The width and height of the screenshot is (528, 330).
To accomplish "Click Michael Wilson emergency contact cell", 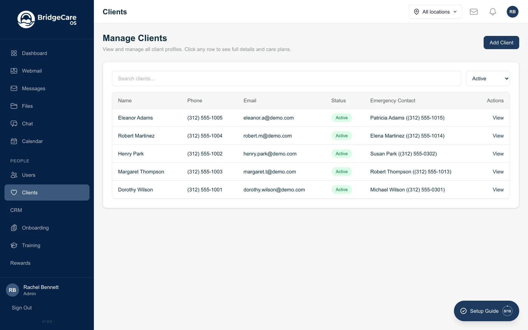I will [x=407, y=190].
